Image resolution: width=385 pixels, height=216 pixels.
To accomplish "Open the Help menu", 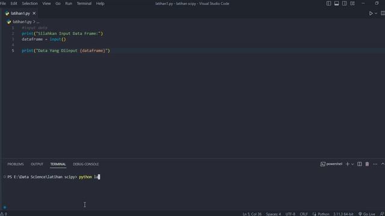I will click(x=100, y=4).
